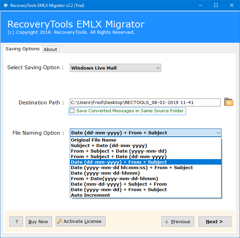Open the Saving Options tab
This screenshot has width=240, height=238.
[x=22, y=49]
